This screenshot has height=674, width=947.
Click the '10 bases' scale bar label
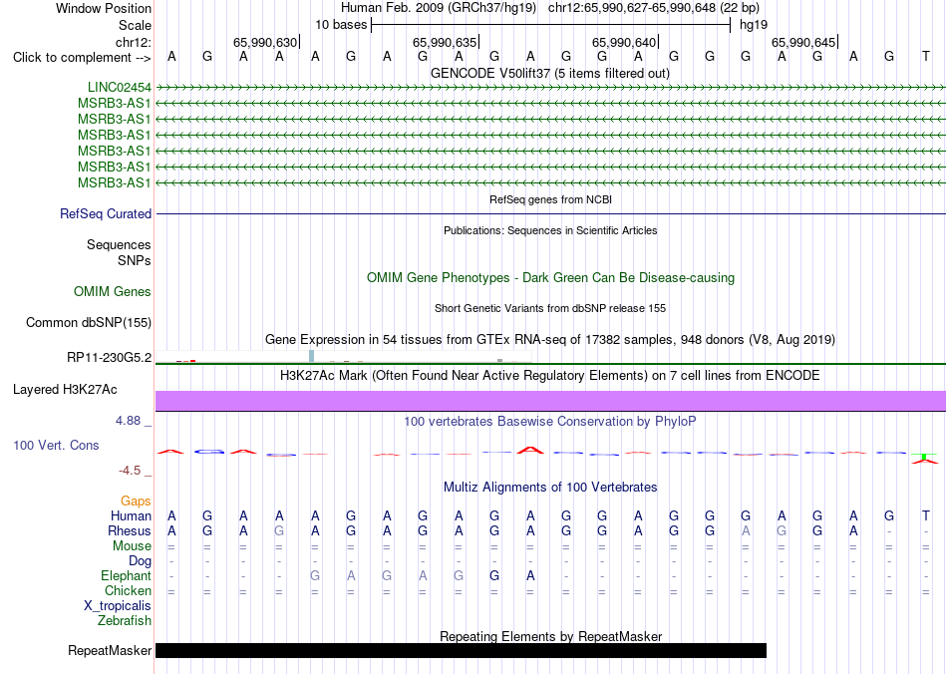(341, 25)
